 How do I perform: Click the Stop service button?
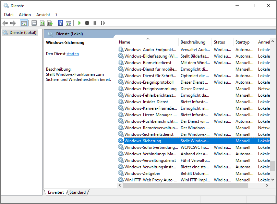(x=87, y=23)
